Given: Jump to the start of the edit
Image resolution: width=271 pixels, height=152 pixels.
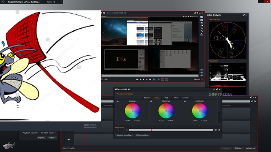Looking at the screenshot, I should [x=137, y=79].
